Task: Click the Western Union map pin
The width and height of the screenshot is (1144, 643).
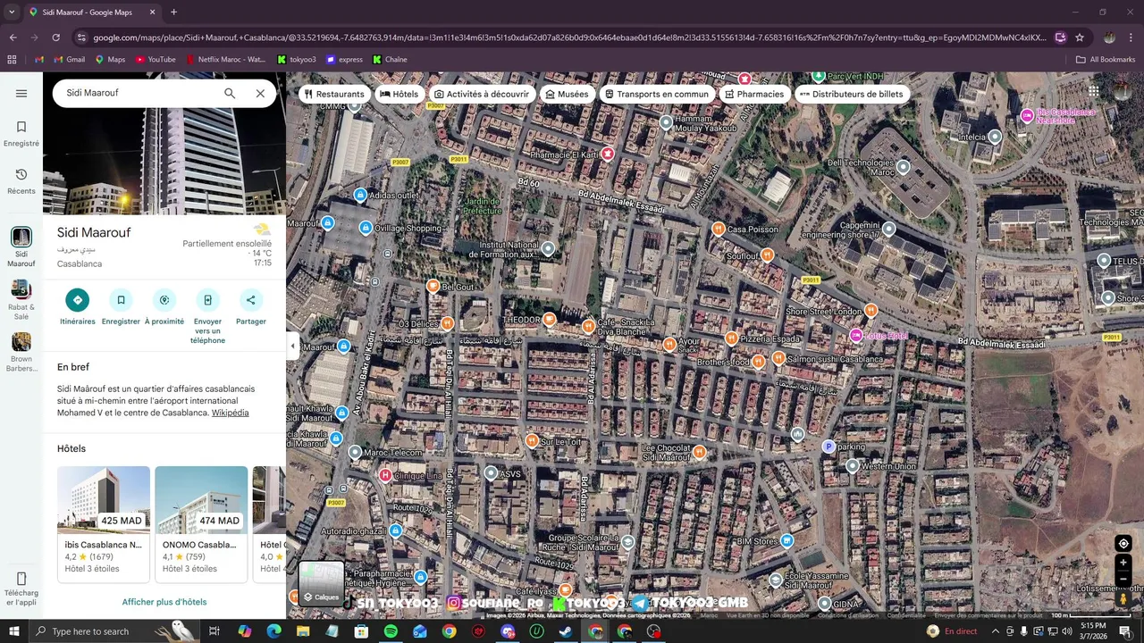Action: 853,465
